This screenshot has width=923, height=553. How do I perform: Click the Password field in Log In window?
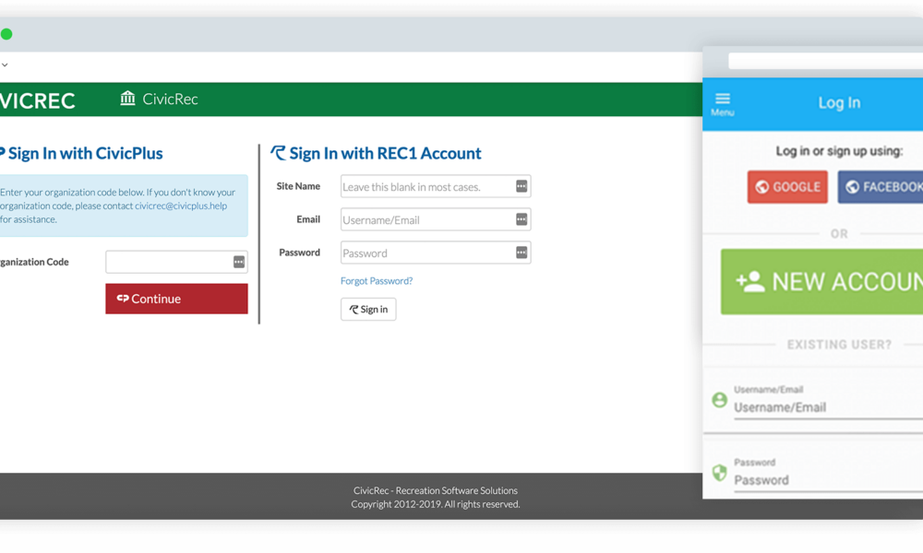(x=828, y=480)
